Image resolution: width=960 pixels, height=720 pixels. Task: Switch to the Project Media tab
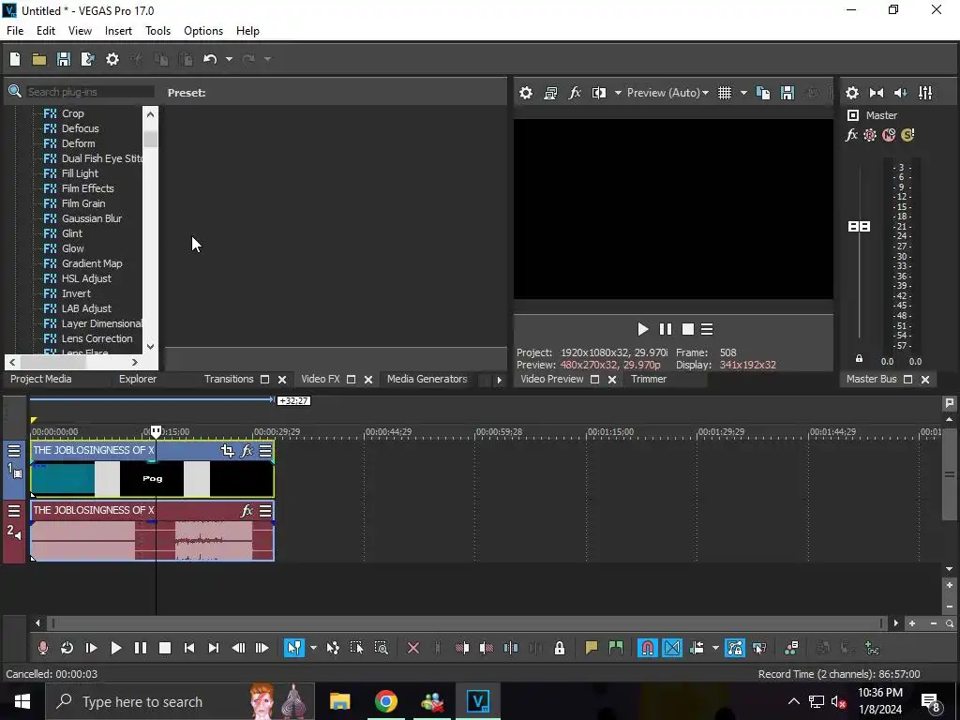click(41, 379)
